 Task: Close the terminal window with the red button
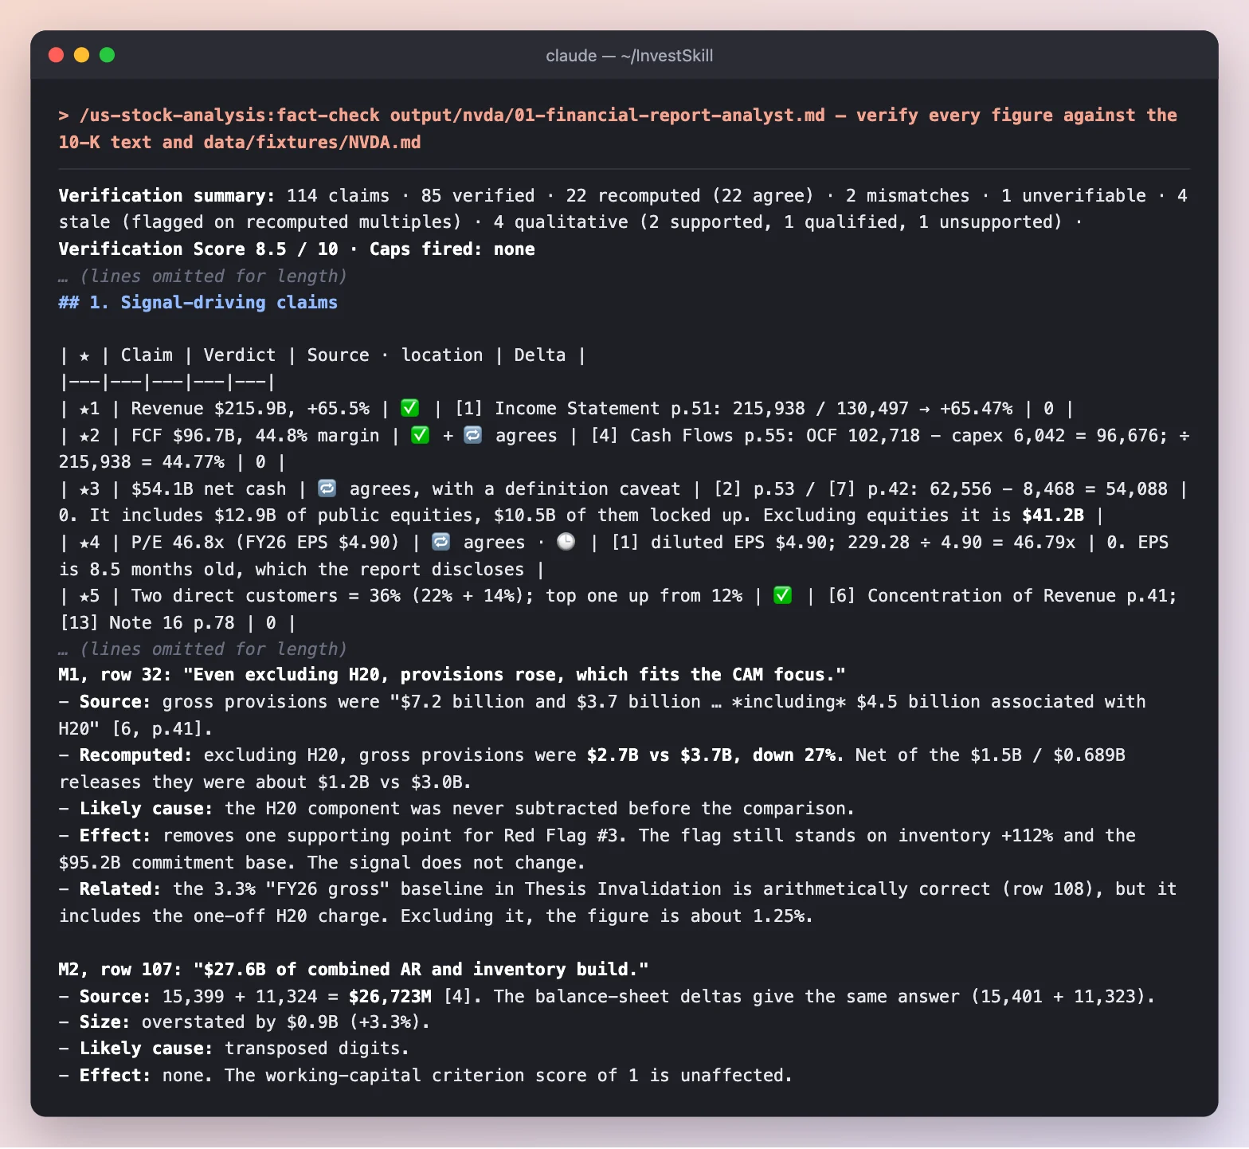[56, 55]
